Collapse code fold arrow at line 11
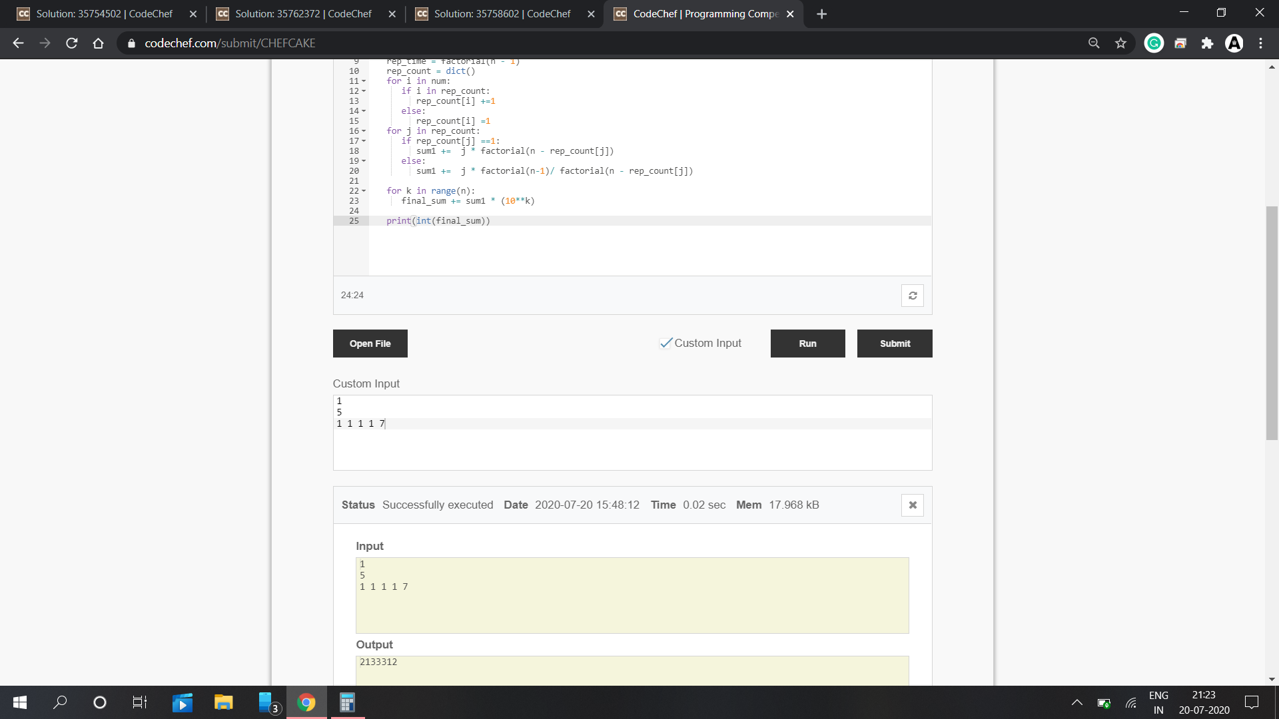Image resolution: width=1279 pixels, height=719 pixels. (x=364, y=81)
